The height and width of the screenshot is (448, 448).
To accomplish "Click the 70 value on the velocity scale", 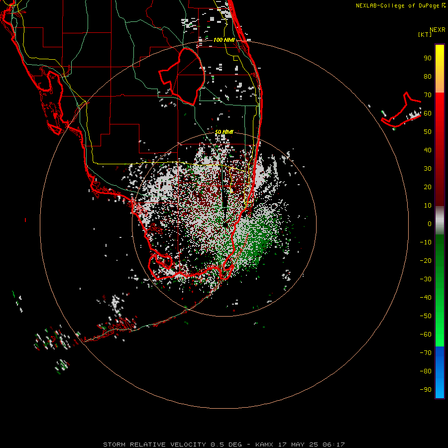I will 428,95.
